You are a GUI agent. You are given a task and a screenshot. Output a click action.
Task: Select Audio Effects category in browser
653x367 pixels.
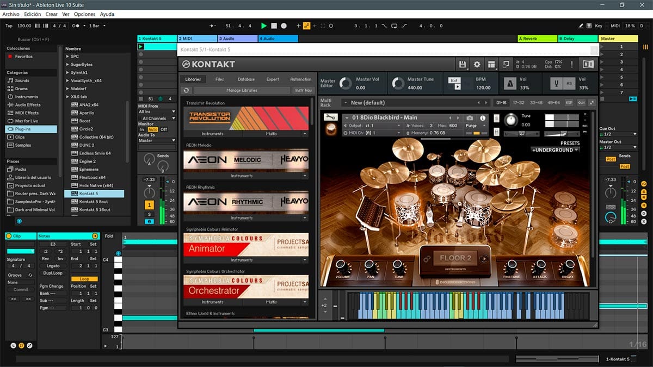click(27, 105)
